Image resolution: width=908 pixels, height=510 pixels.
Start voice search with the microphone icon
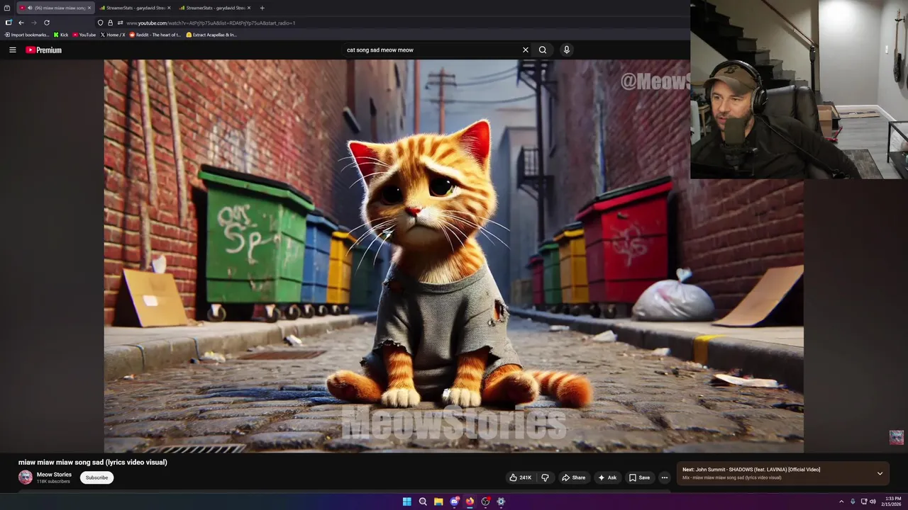coord(566,50)
